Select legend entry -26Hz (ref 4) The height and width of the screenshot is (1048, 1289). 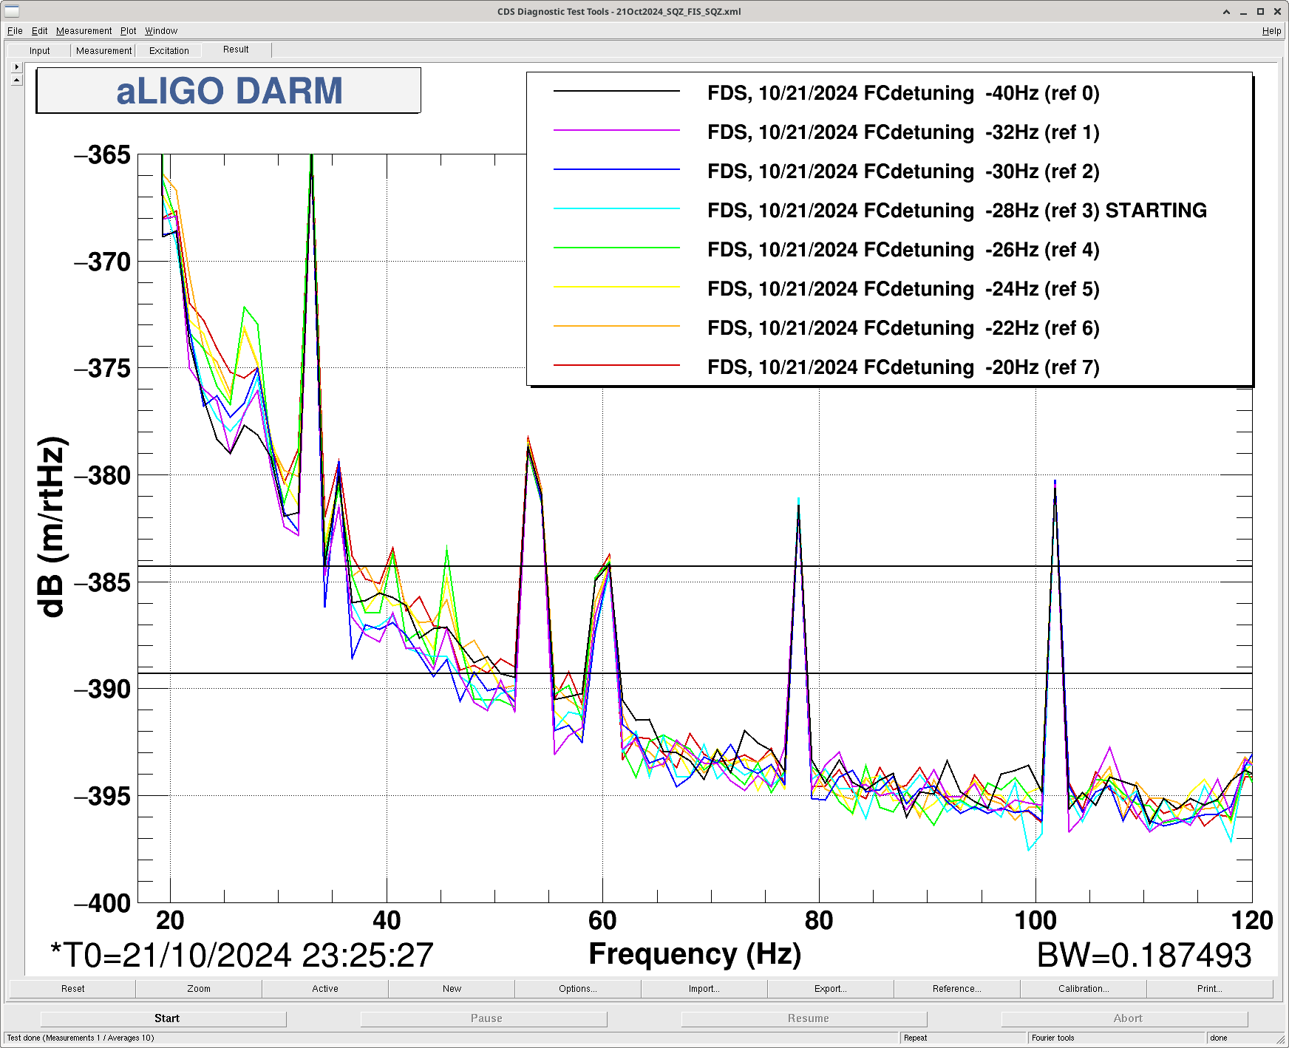pos(903,250)
